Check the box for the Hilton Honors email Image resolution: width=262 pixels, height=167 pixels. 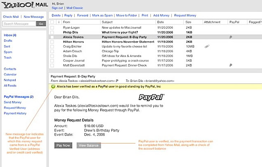coord(52,42)
